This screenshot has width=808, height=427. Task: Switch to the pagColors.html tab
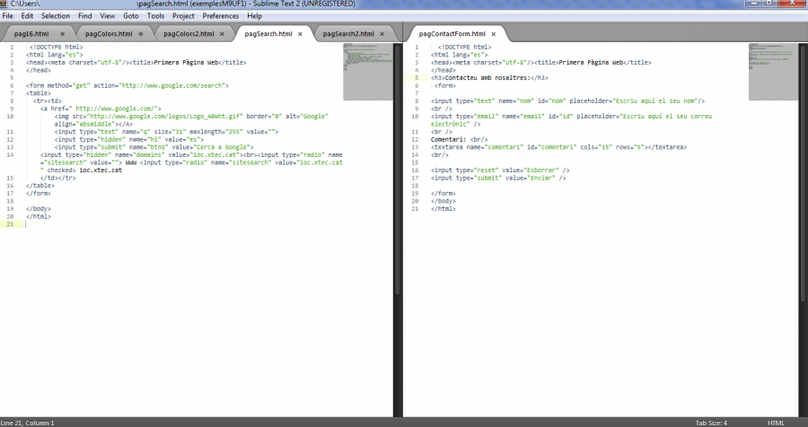pyautogui.click(x=108, y=34)
